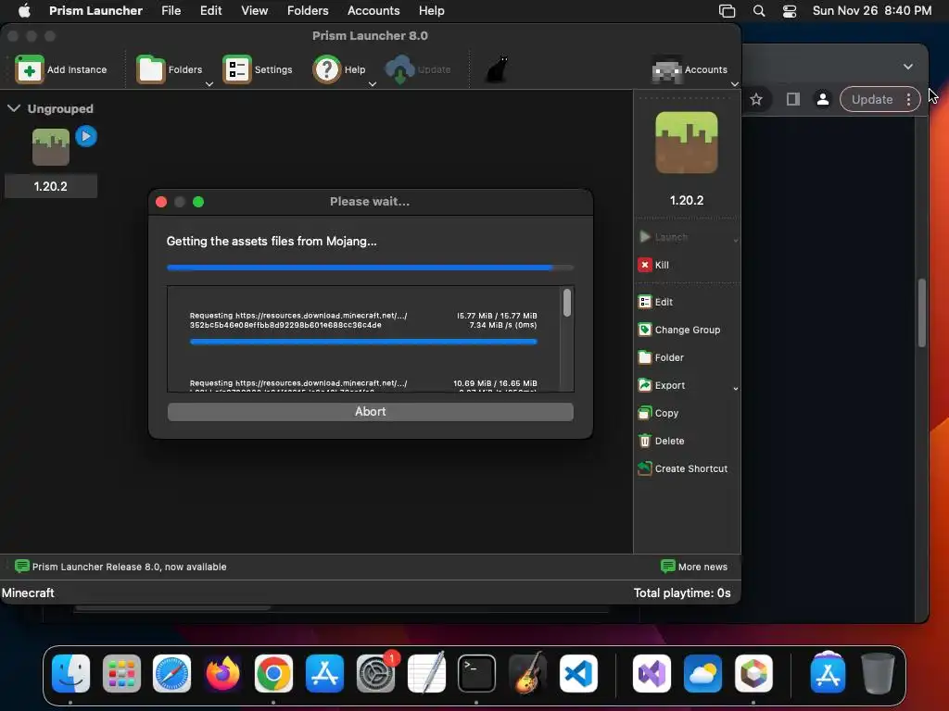Click Delete instance trash icon
The height and width of the screenshot is (711, 949).
(x=645, y=441)
